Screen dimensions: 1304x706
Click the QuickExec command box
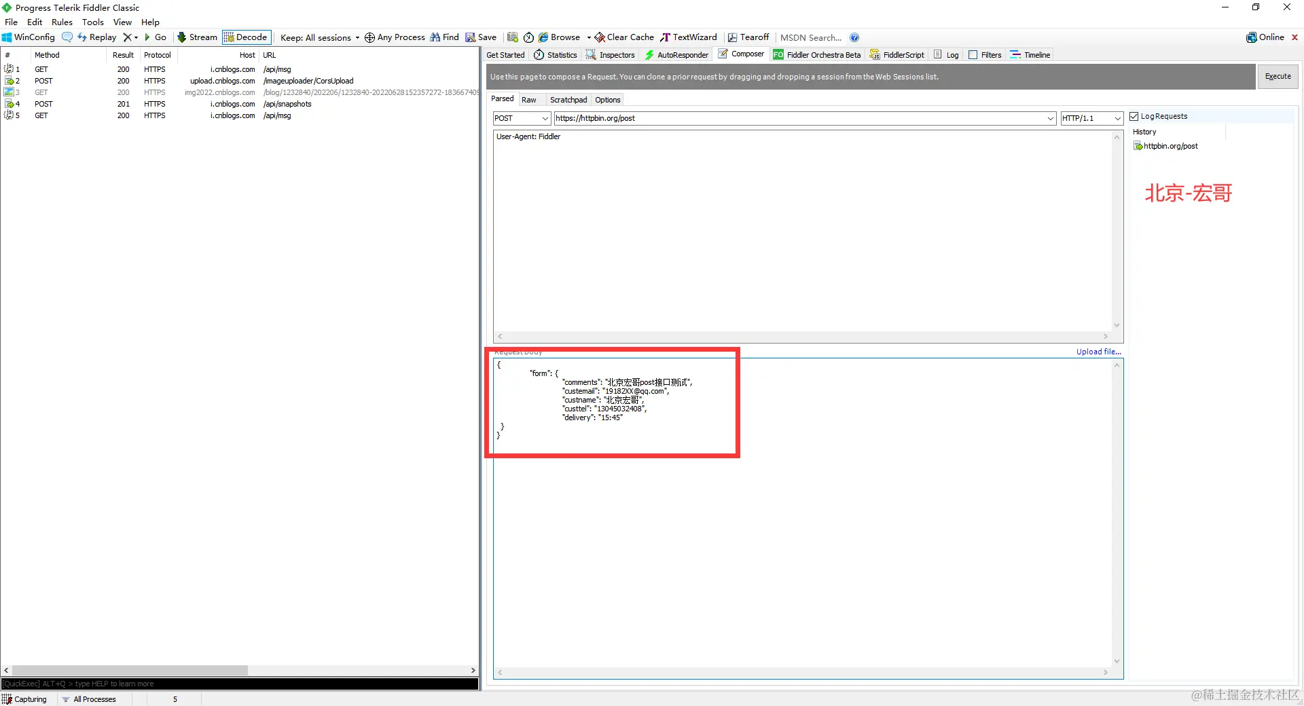[x=240, y=684]
